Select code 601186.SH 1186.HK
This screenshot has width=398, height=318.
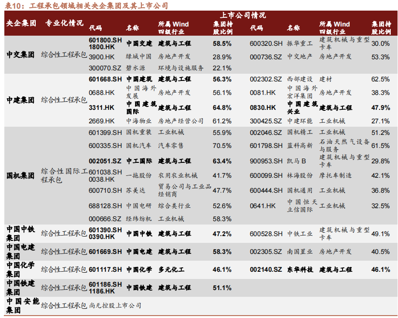105,288
